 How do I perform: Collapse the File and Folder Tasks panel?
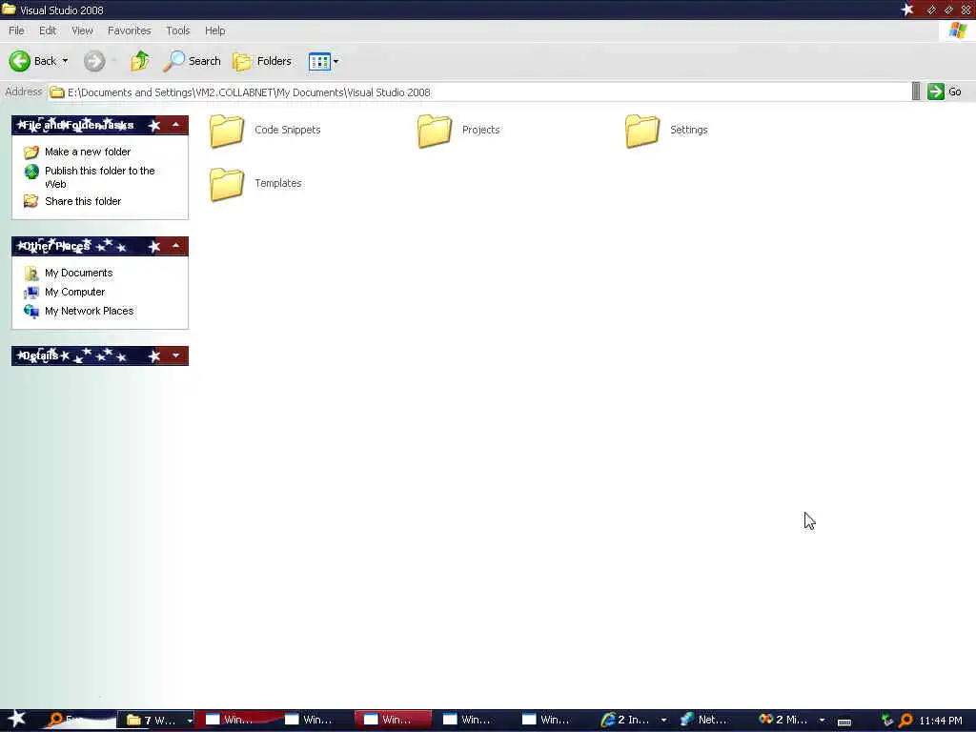pos(176,125)
